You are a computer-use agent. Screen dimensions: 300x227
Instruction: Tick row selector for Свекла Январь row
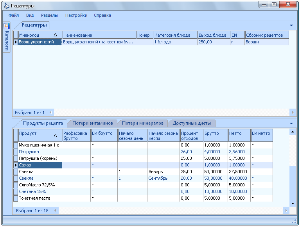16,172
